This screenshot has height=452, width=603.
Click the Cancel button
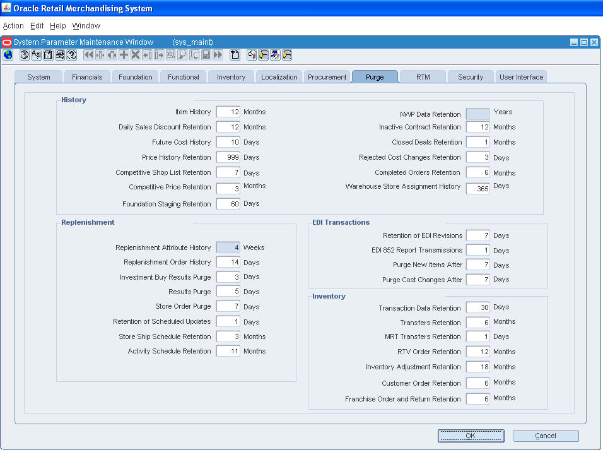tap(546, 436)
